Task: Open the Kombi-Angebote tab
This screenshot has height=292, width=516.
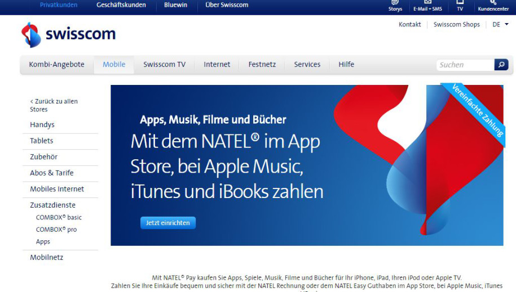Action: pyautogui.click(x=56, y=64)
